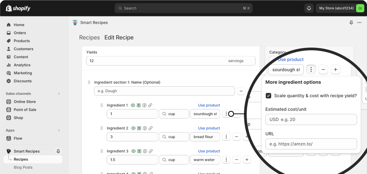Click the Ingredient 1 scale icon
The width and height of the screenshot is (367, 174).
(x=139, y=105)
